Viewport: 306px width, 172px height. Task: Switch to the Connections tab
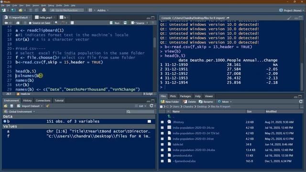pos(43,100)
